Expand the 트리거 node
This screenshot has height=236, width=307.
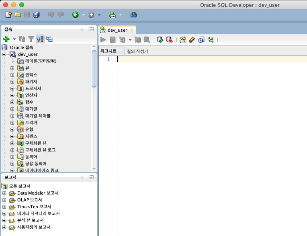(x=12, y=123)
